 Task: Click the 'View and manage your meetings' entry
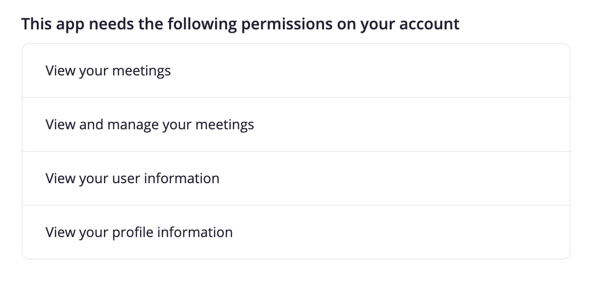(x=296, y=124)
